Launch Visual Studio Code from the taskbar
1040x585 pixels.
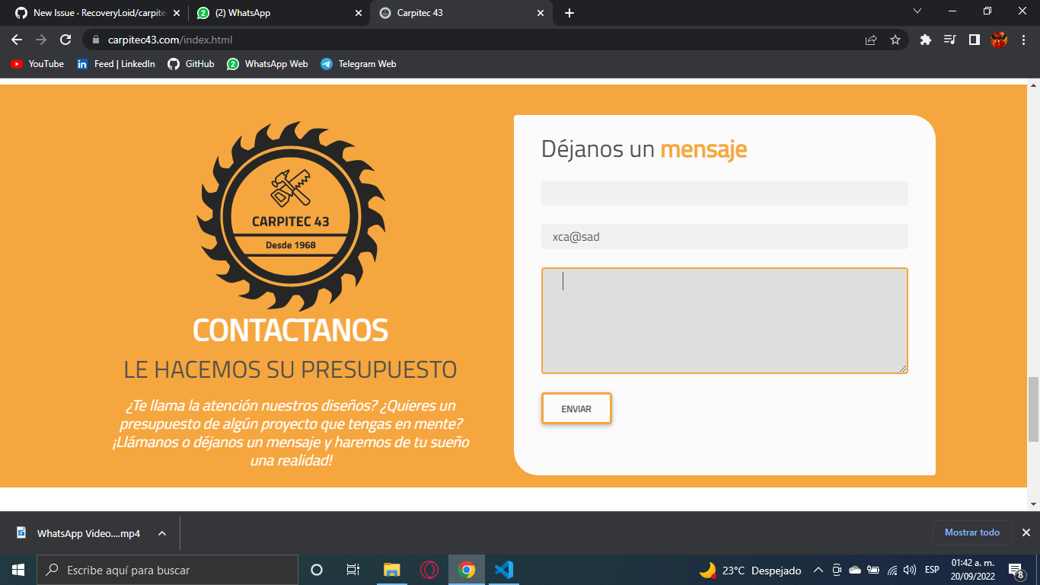pos(504,569)
